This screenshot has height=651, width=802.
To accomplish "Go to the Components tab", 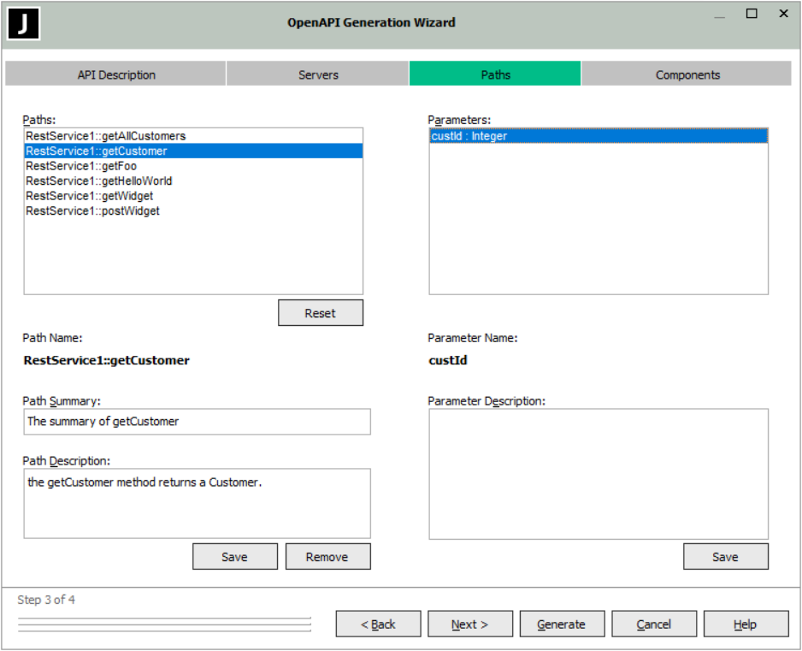I will pos(687,74).
